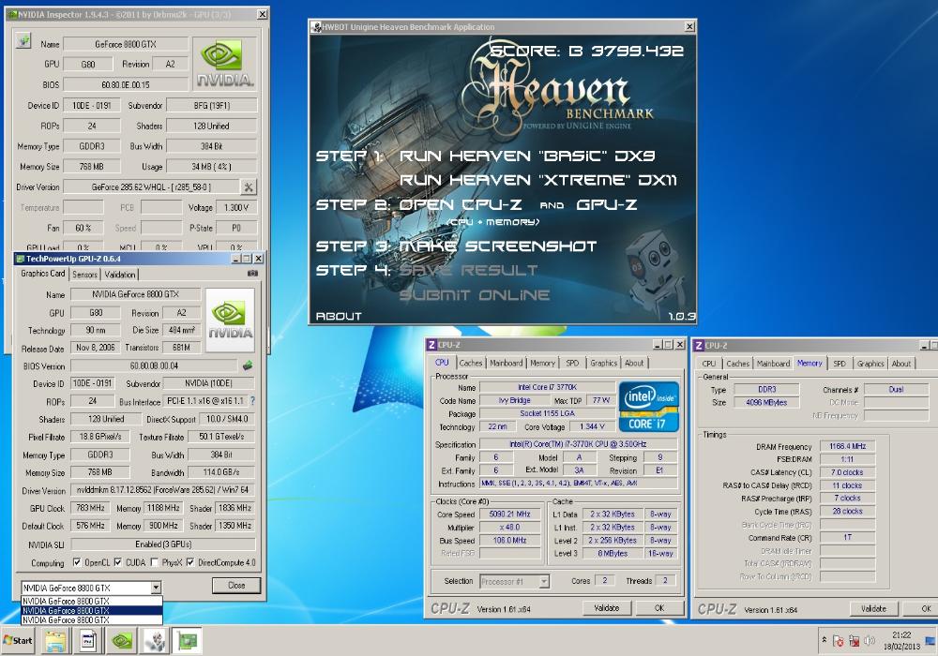
Task: Toggle the CUDA checkbox in GPU-Z
Action: (118, 562)
